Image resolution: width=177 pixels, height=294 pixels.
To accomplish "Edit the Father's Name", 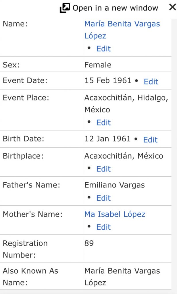I will click(x=103, y=198).
